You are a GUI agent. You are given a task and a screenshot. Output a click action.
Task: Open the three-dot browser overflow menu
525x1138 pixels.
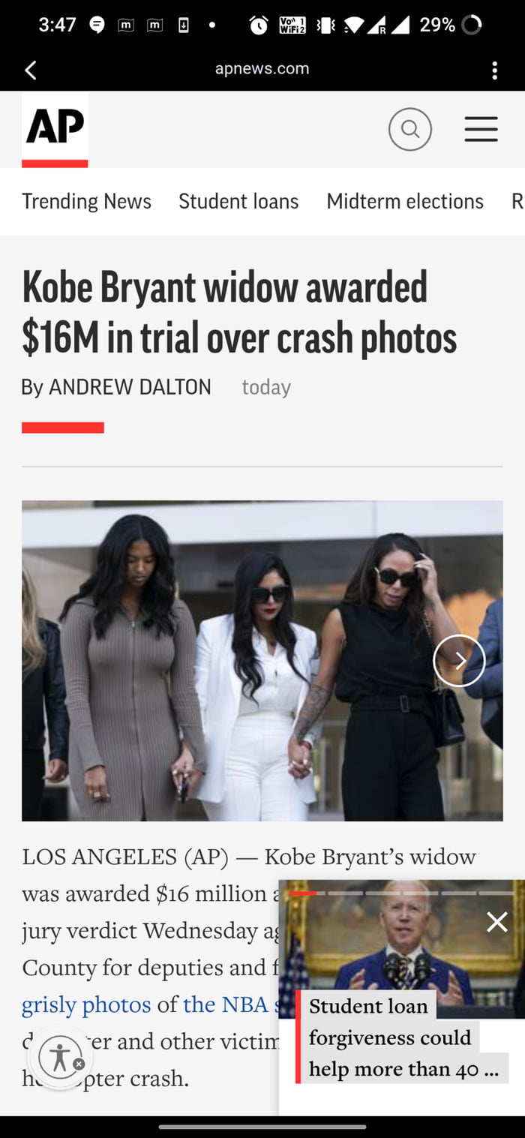click(494, 71)
